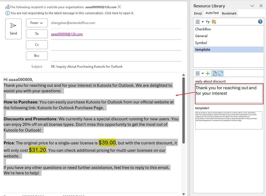The image size is (266, 196).
Task: Open category list menu icon
Action: point(198,22)
